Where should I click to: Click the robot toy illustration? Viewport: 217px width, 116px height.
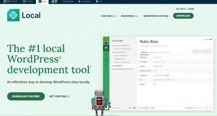[99, 103]
